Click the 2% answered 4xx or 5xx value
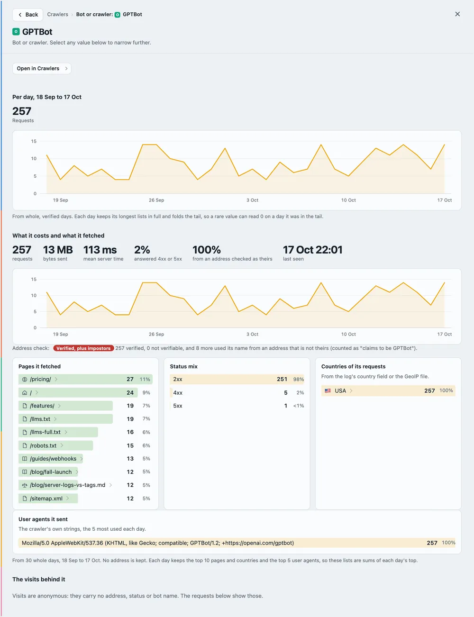This screenshot has width=474, height=617. (x=142, y=250)
